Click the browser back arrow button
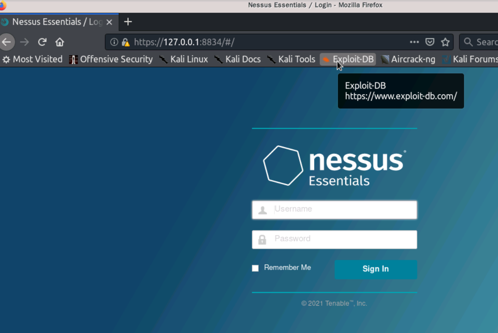498x333 pixels. 6,42
